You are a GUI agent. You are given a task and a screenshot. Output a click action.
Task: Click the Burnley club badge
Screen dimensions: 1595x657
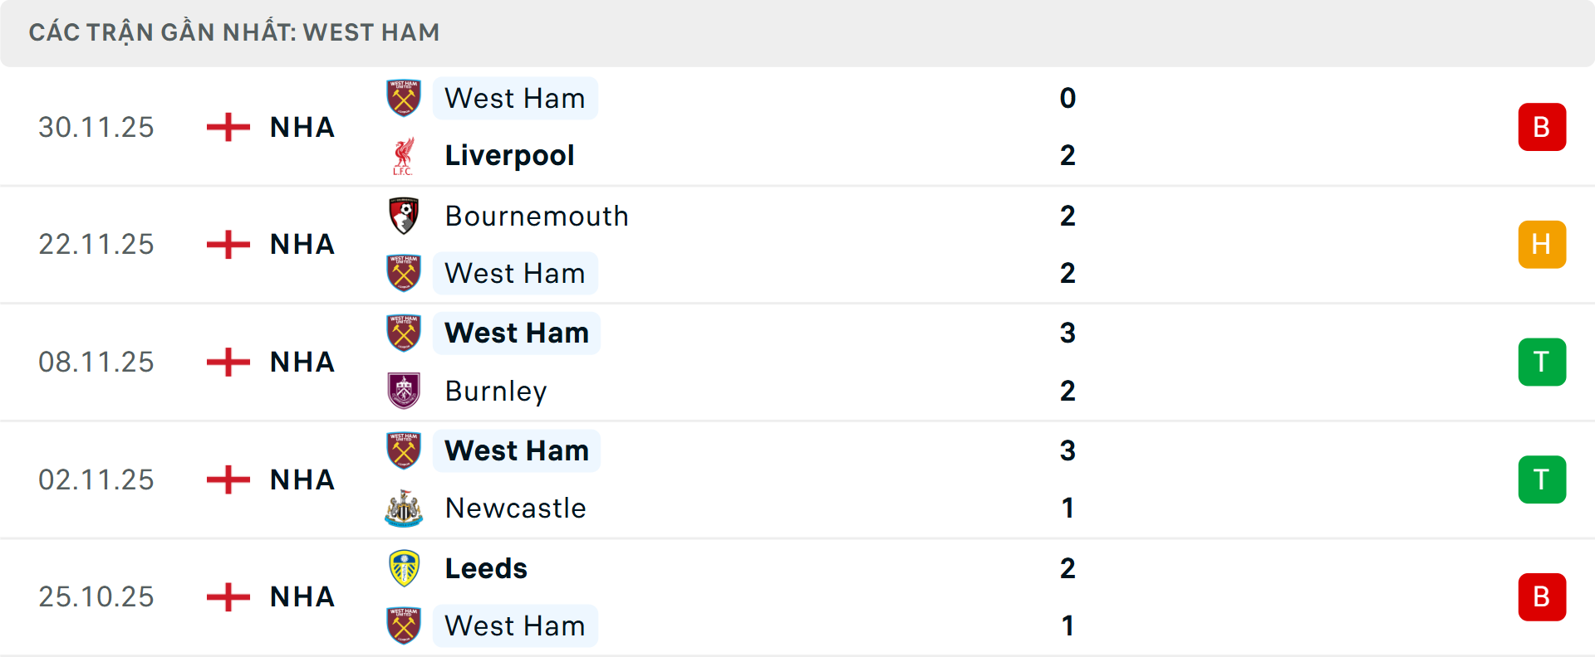tap(404, 391)
